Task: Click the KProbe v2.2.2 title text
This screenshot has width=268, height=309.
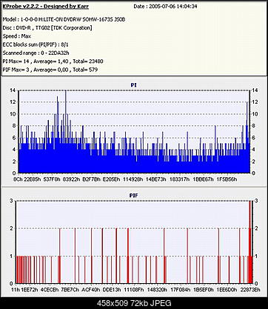Action: (45, 7)
